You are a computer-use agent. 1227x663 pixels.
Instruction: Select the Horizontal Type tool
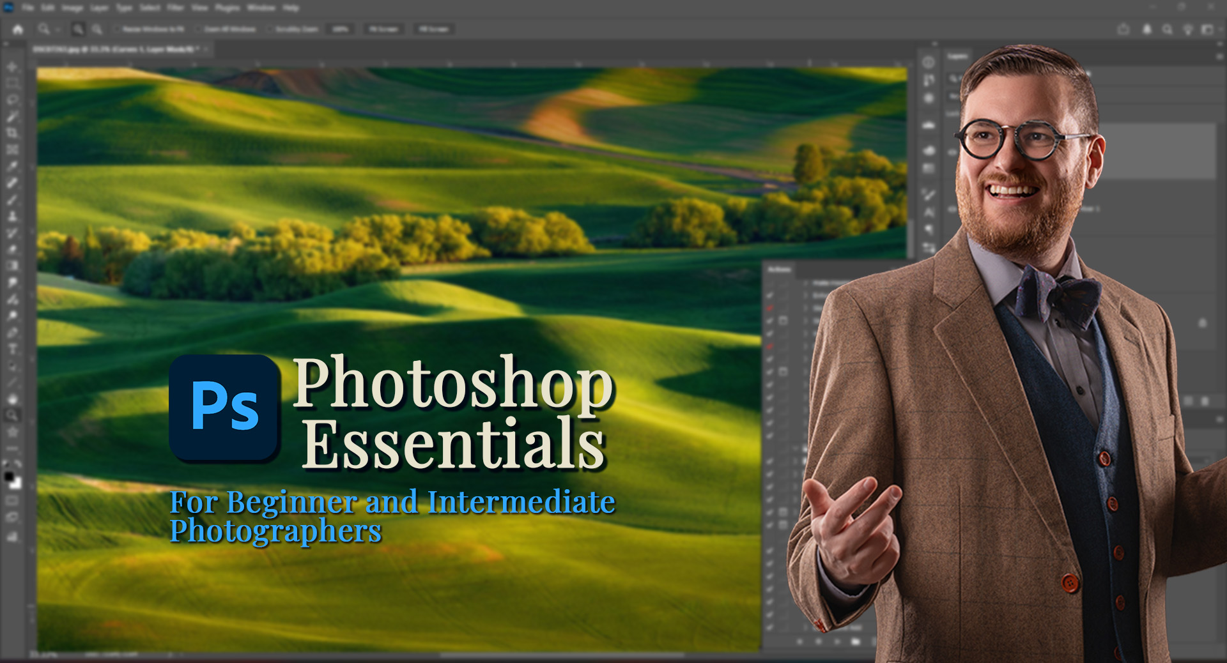click(12, 349)
